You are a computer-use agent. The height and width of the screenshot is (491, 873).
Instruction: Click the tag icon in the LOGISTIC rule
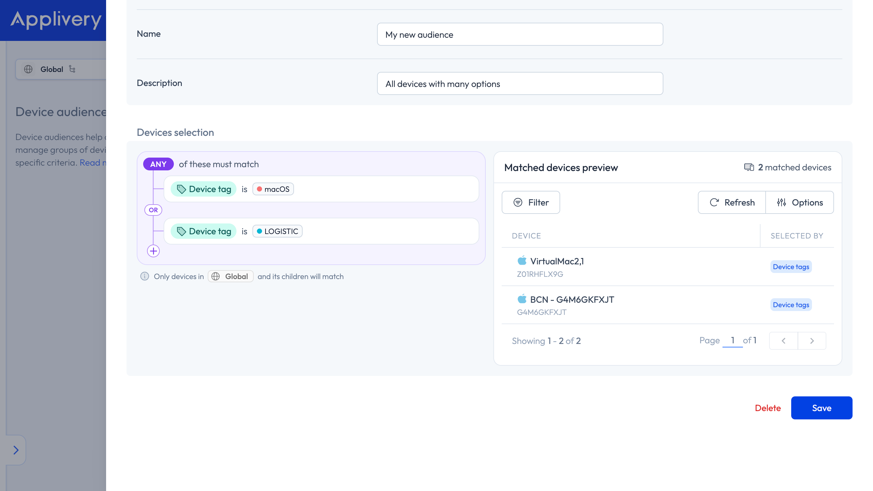(181, 231)
